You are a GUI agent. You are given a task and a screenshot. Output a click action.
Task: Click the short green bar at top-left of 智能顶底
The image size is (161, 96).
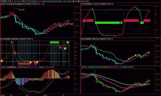[12, 42]
